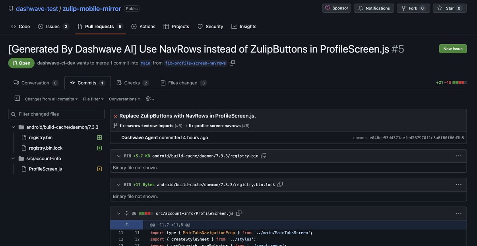The height and width of the screenshot is (246, 477).
Task: Open the File filter dropdown
Action: [93, 99]
